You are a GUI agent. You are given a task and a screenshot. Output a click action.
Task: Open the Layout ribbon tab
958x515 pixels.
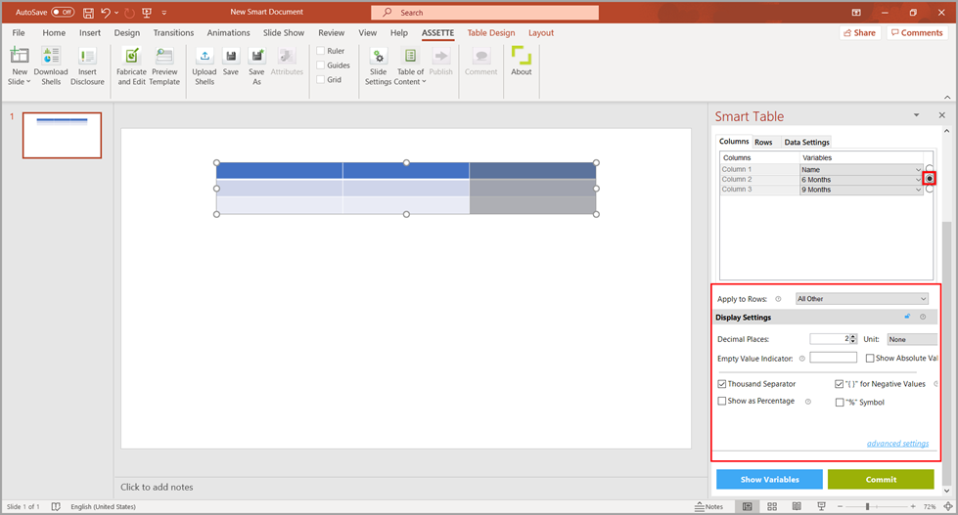(x=541, y=33)
